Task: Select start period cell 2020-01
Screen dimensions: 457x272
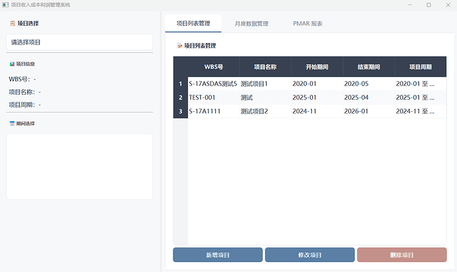Action: tap(317, 84)
